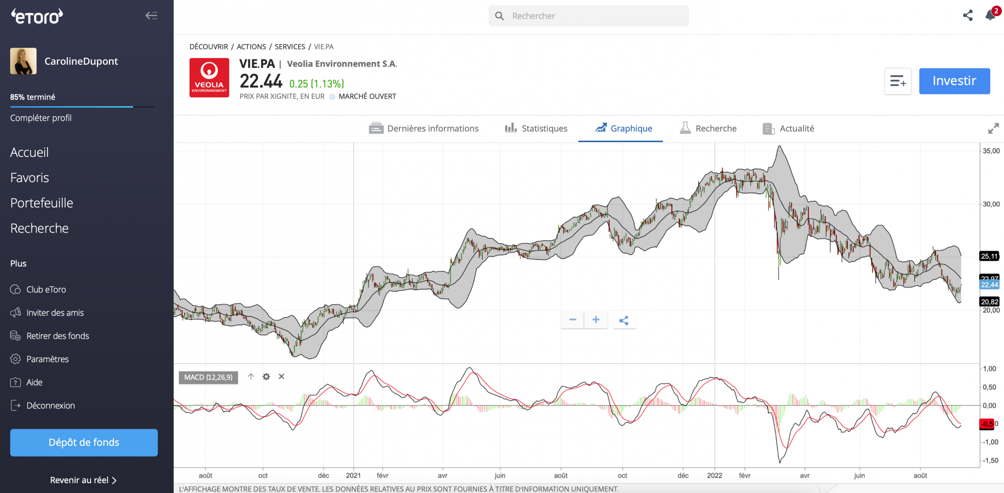Zoom out the chart with the minus button
1004x493 pixels.
click(x=573, y=320)
